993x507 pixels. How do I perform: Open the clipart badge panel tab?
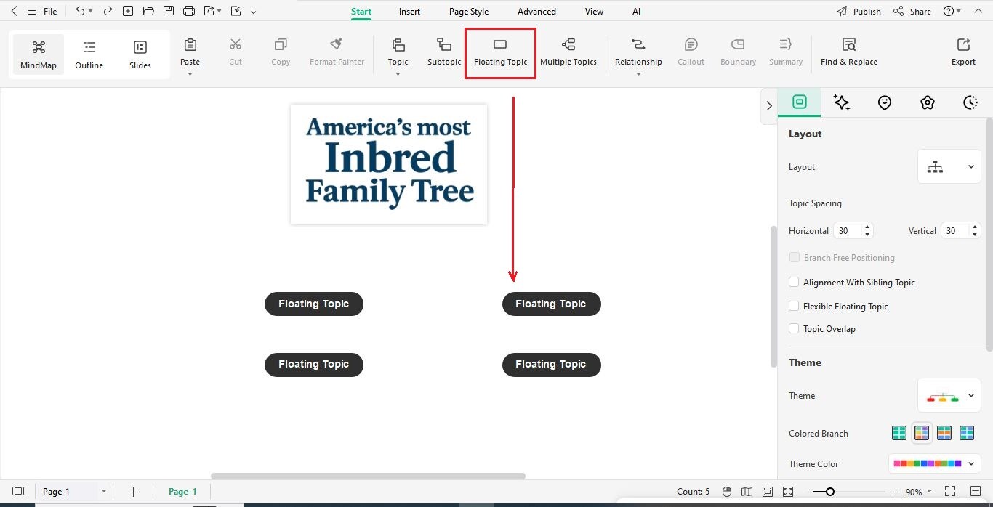click(x=928, y=102)
